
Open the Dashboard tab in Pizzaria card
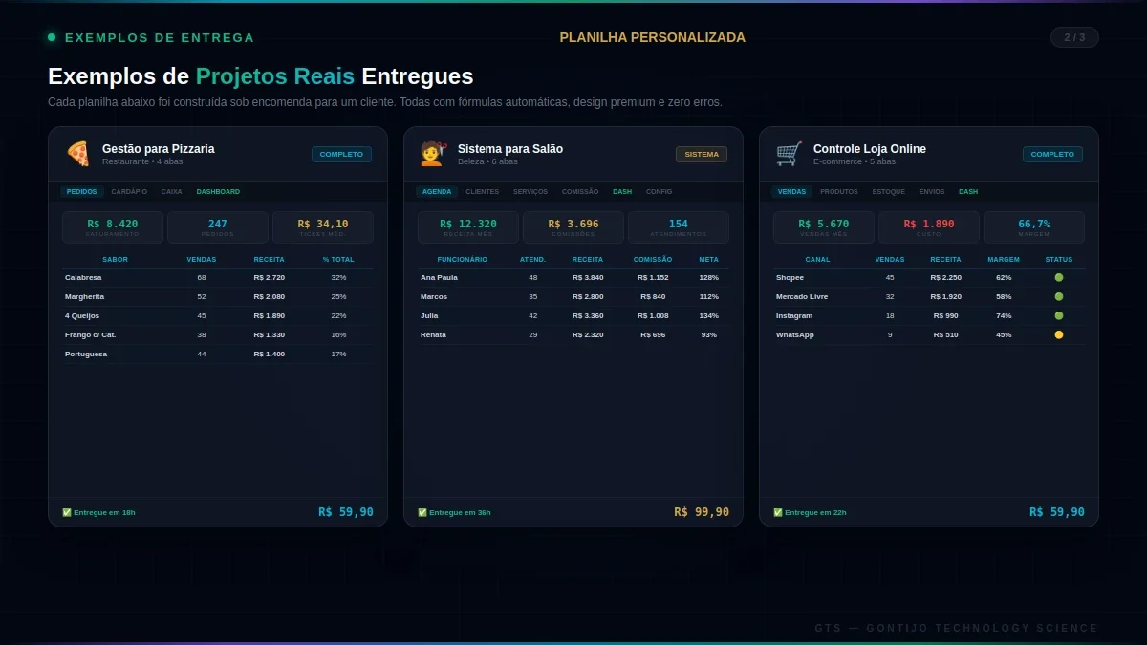coord(218,191)
